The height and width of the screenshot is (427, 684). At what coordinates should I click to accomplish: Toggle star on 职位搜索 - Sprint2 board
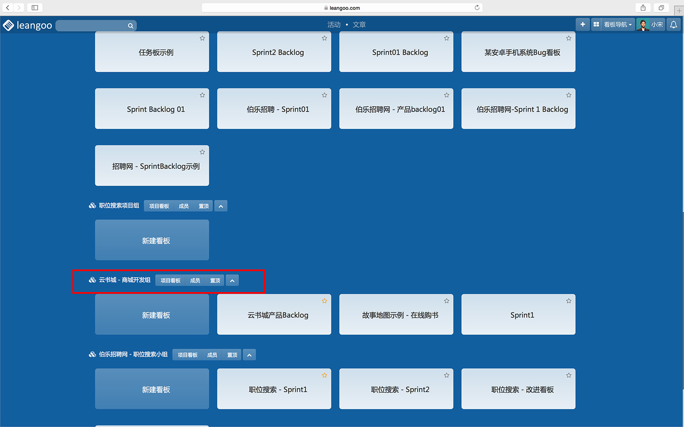coord(446,375)
